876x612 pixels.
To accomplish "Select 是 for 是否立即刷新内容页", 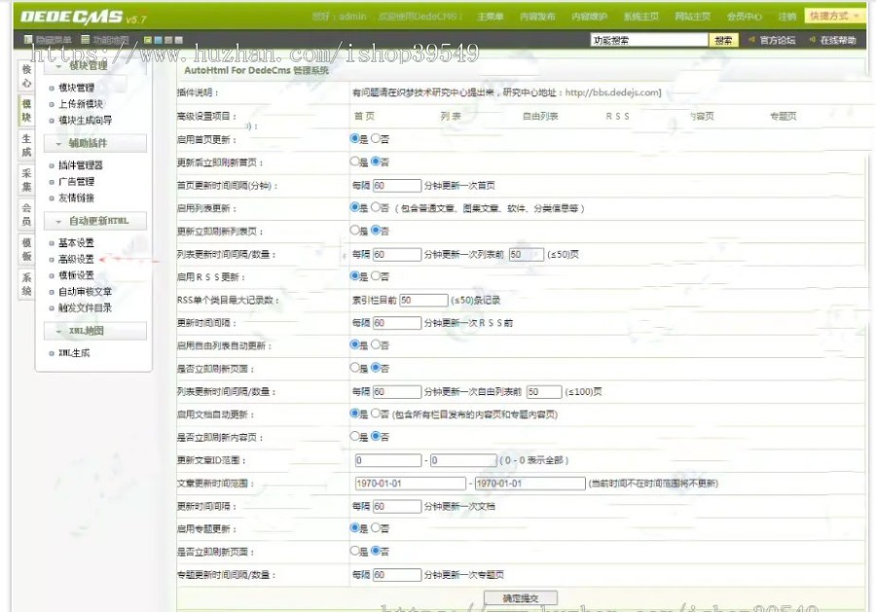I will [354, 436].
